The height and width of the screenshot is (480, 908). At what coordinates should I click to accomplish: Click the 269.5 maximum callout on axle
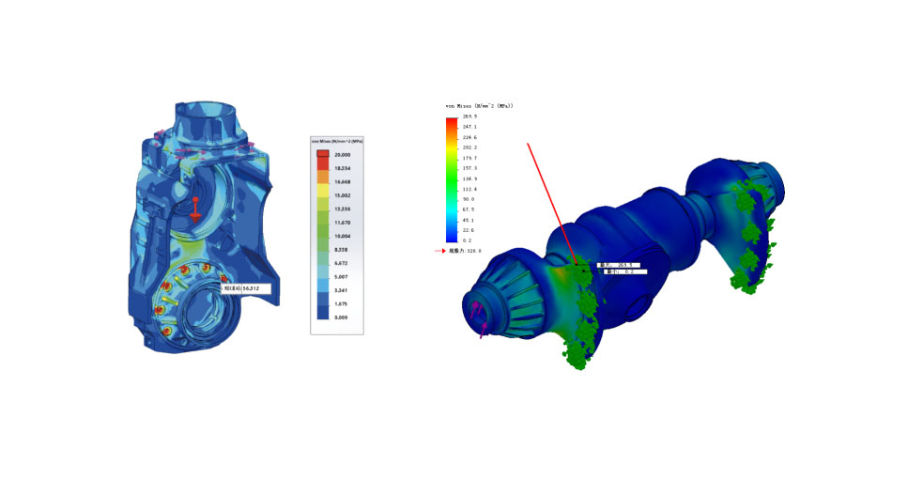coord(619,265)
